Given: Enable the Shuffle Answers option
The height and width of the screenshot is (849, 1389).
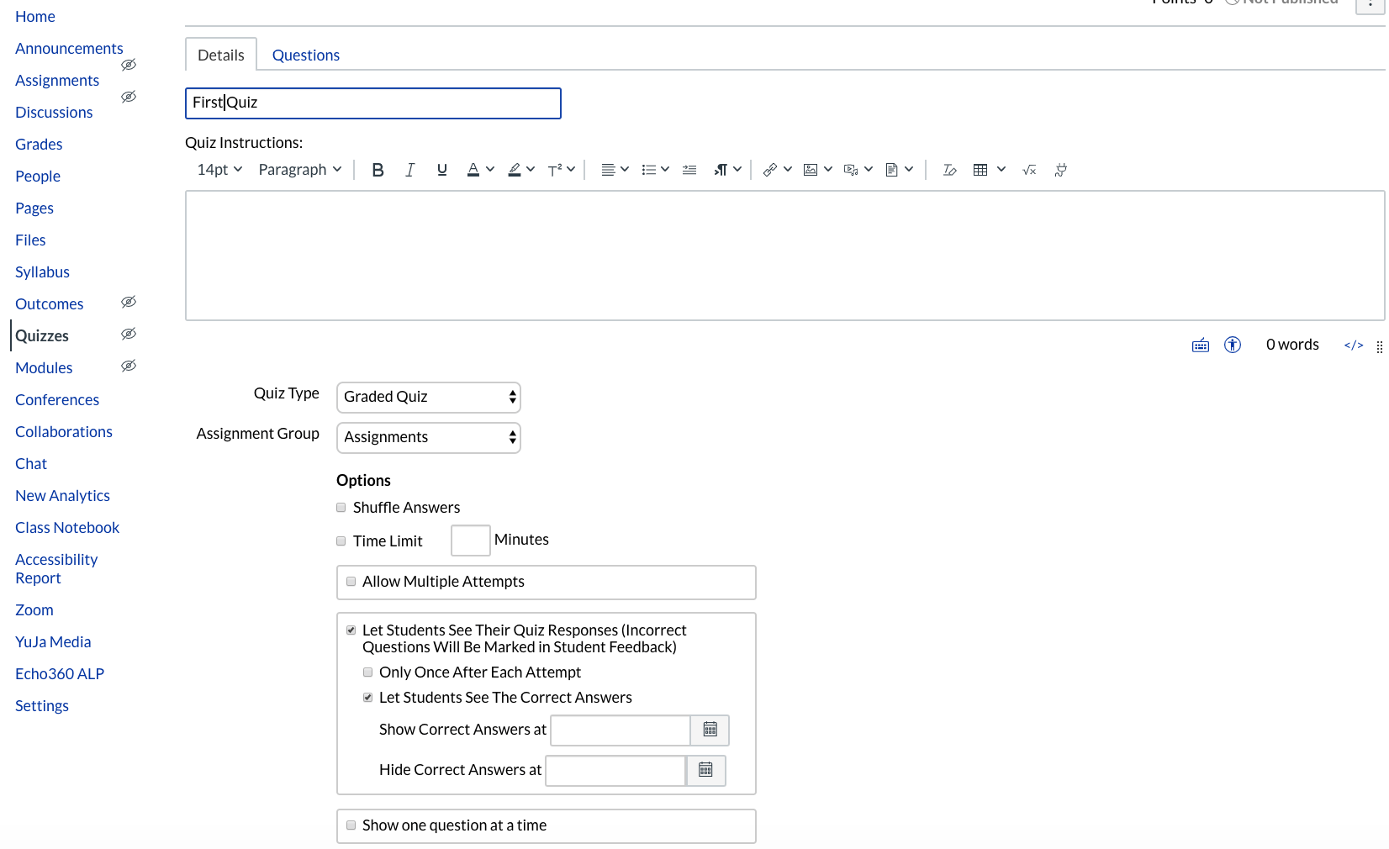Looking at the screenshot, I should pyautogui.click(x=341, y=507).
